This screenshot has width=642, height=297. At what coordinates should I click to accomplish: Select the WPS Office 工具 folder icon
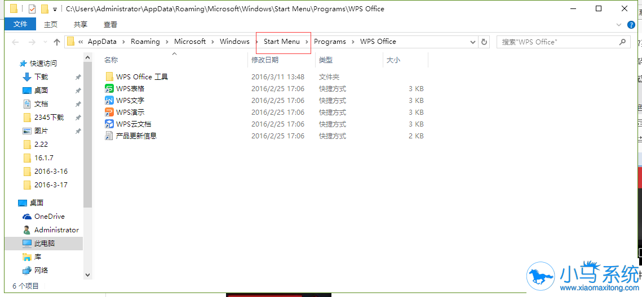(x=109, y=76)
